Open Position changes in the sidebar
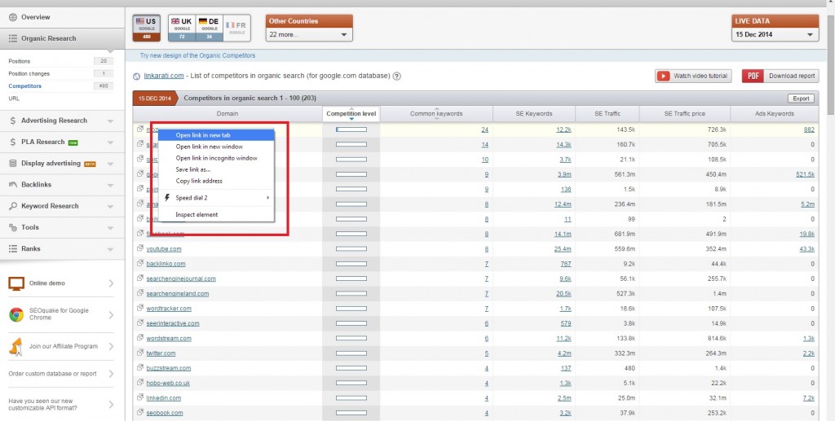 (x=29, y=73)
